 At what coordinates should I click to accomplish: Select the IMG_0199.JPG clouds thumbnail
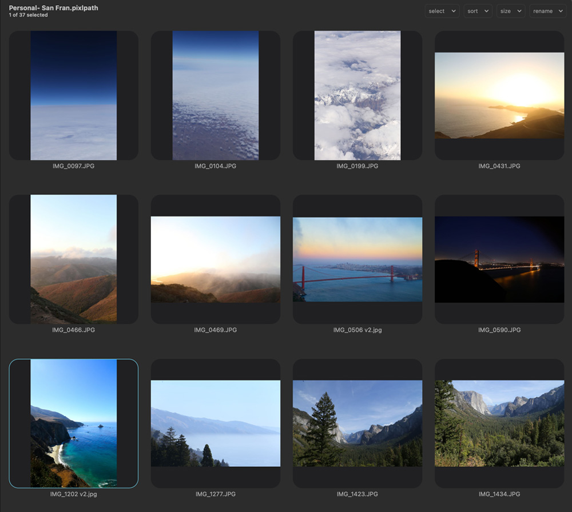[x=357, y=95]
